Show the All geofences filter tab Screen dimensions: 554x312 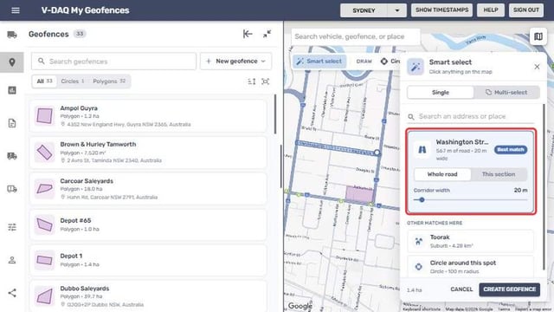click(x=44, y=81)
